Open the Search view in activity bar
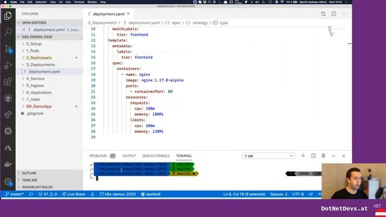Screen dimensions: 386x217 8,32
